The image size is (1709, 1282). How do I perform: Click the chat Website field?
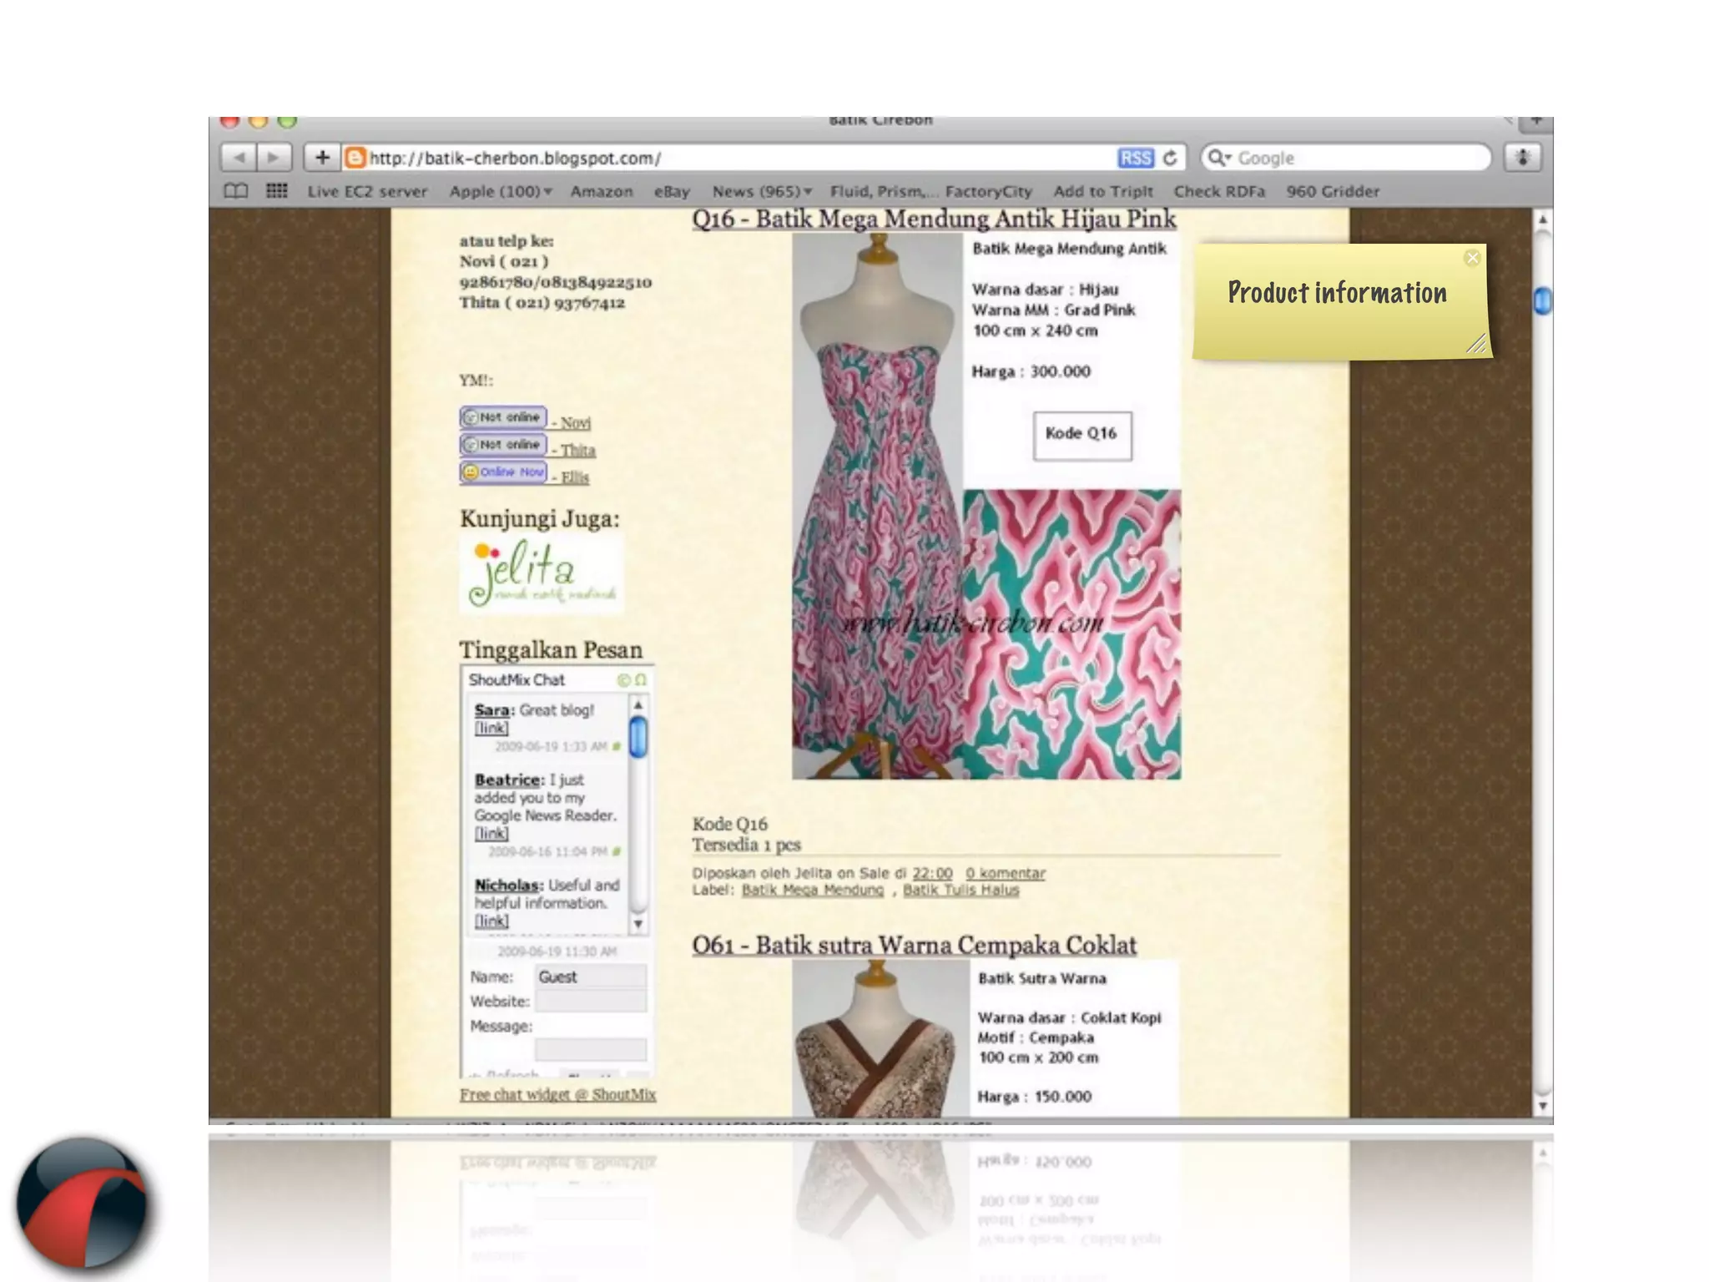click(x=591, y=1001)
